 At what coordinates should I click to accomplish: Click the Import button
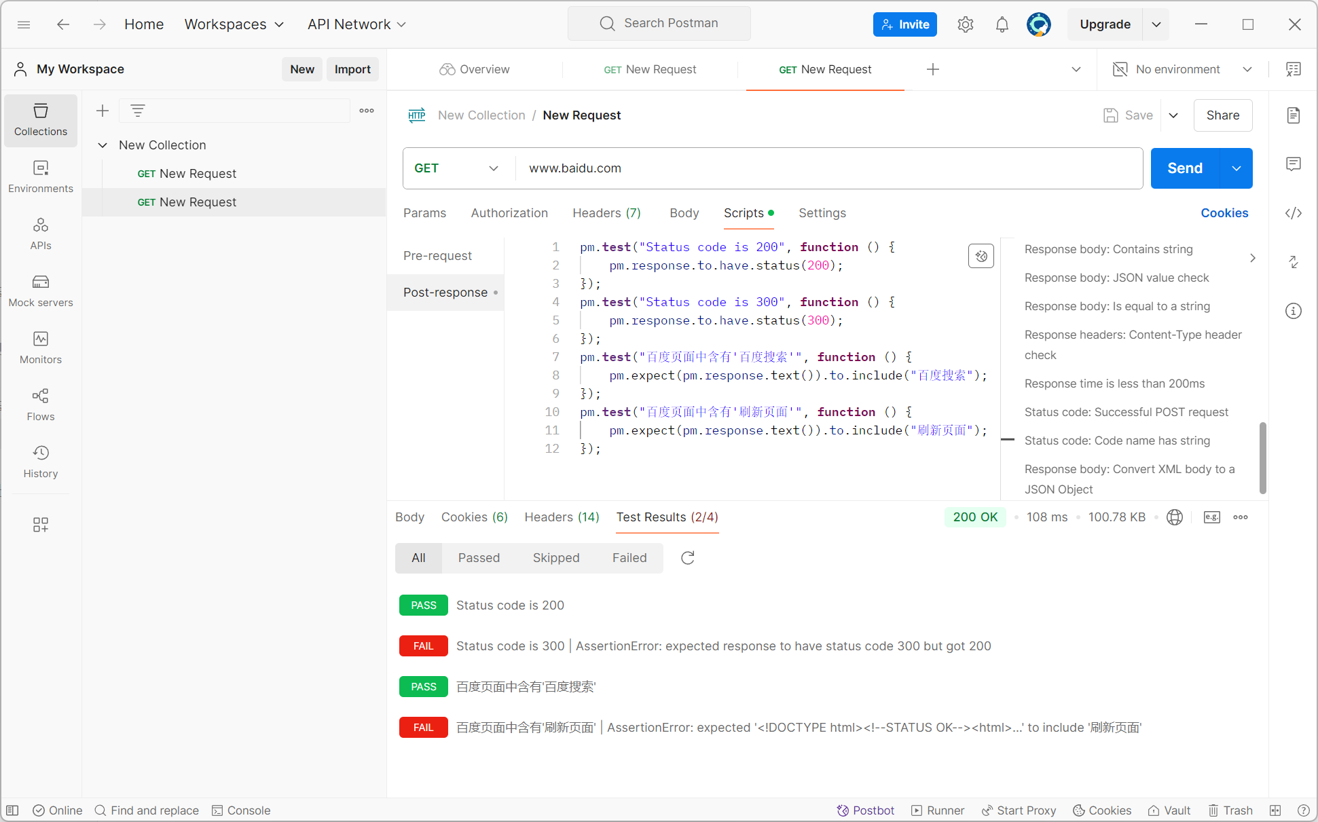pos(352,69)
